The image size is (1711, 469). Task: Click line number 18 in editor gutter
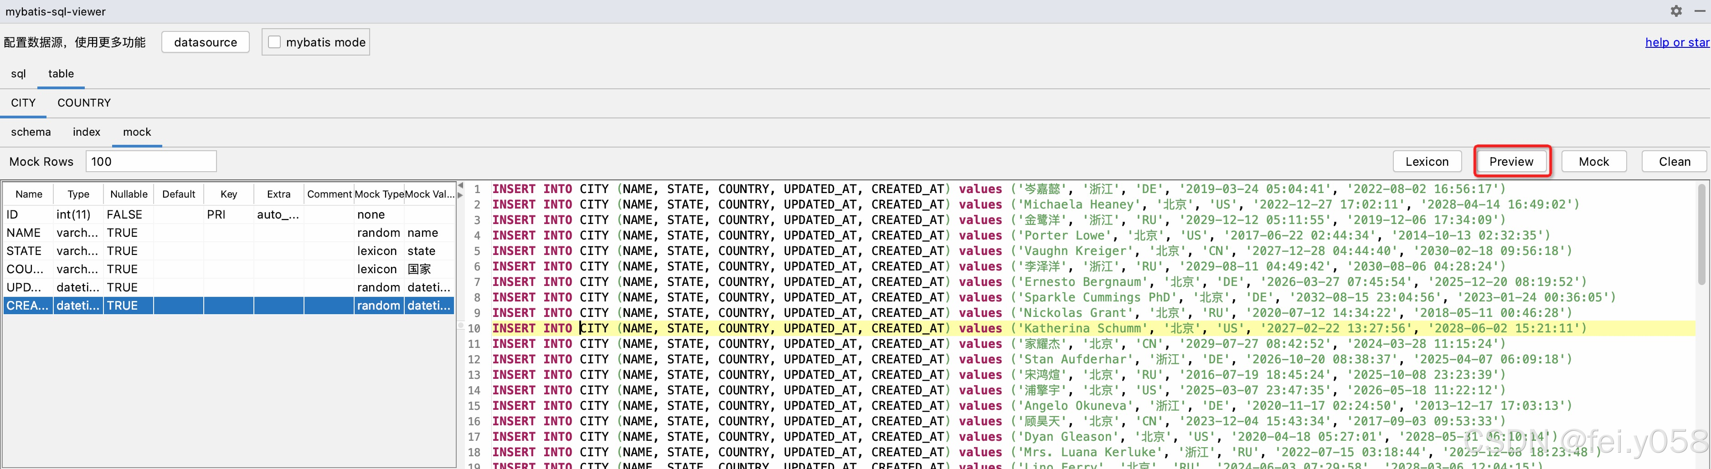click(474, 453)
